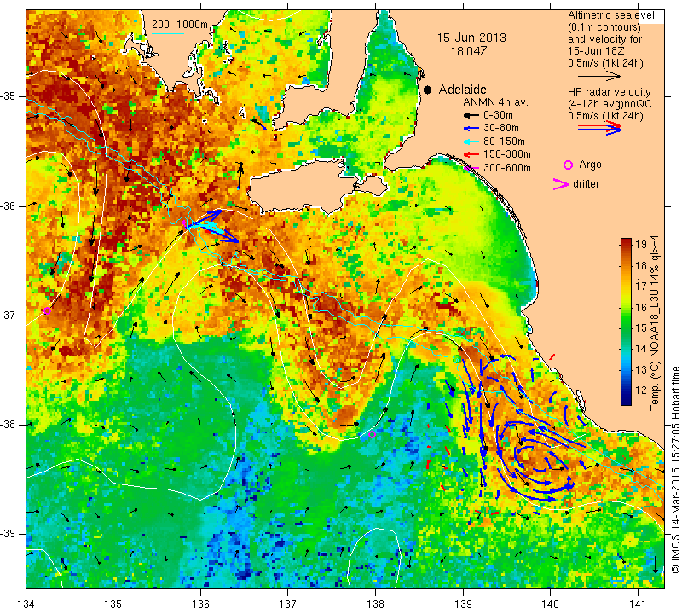Click the '150-300m' depth label

coord(506,154)
